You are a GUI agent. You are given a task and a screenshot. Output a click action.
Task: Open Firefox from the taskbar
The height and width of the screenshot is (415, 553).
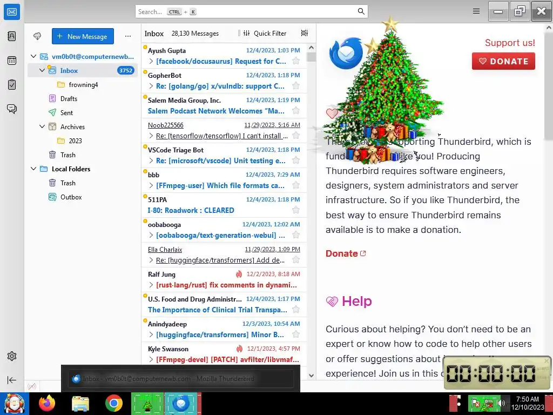[x=47, y=403]
